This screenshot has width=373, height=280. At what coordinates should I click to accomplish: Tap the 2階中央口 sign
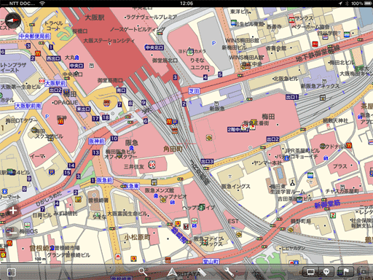[x=238, y=129]
